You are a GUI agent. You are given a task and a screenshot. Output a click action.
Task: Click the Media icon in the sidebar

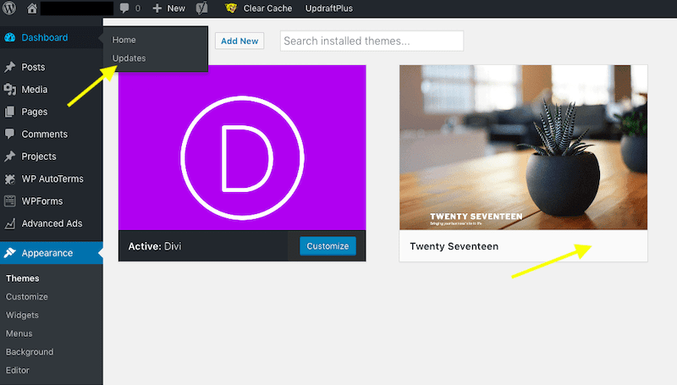[9, 90]
